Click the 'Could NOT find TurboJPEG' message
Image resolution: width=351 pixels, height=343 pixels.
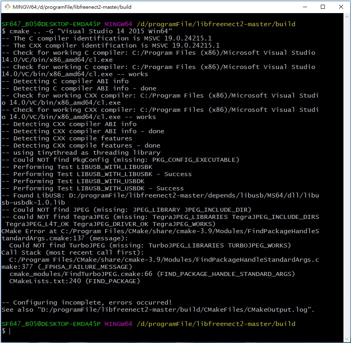tap(150, 245)
